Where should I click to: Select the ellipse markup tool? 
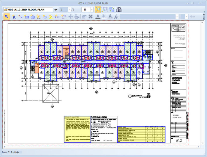point(33,17)
